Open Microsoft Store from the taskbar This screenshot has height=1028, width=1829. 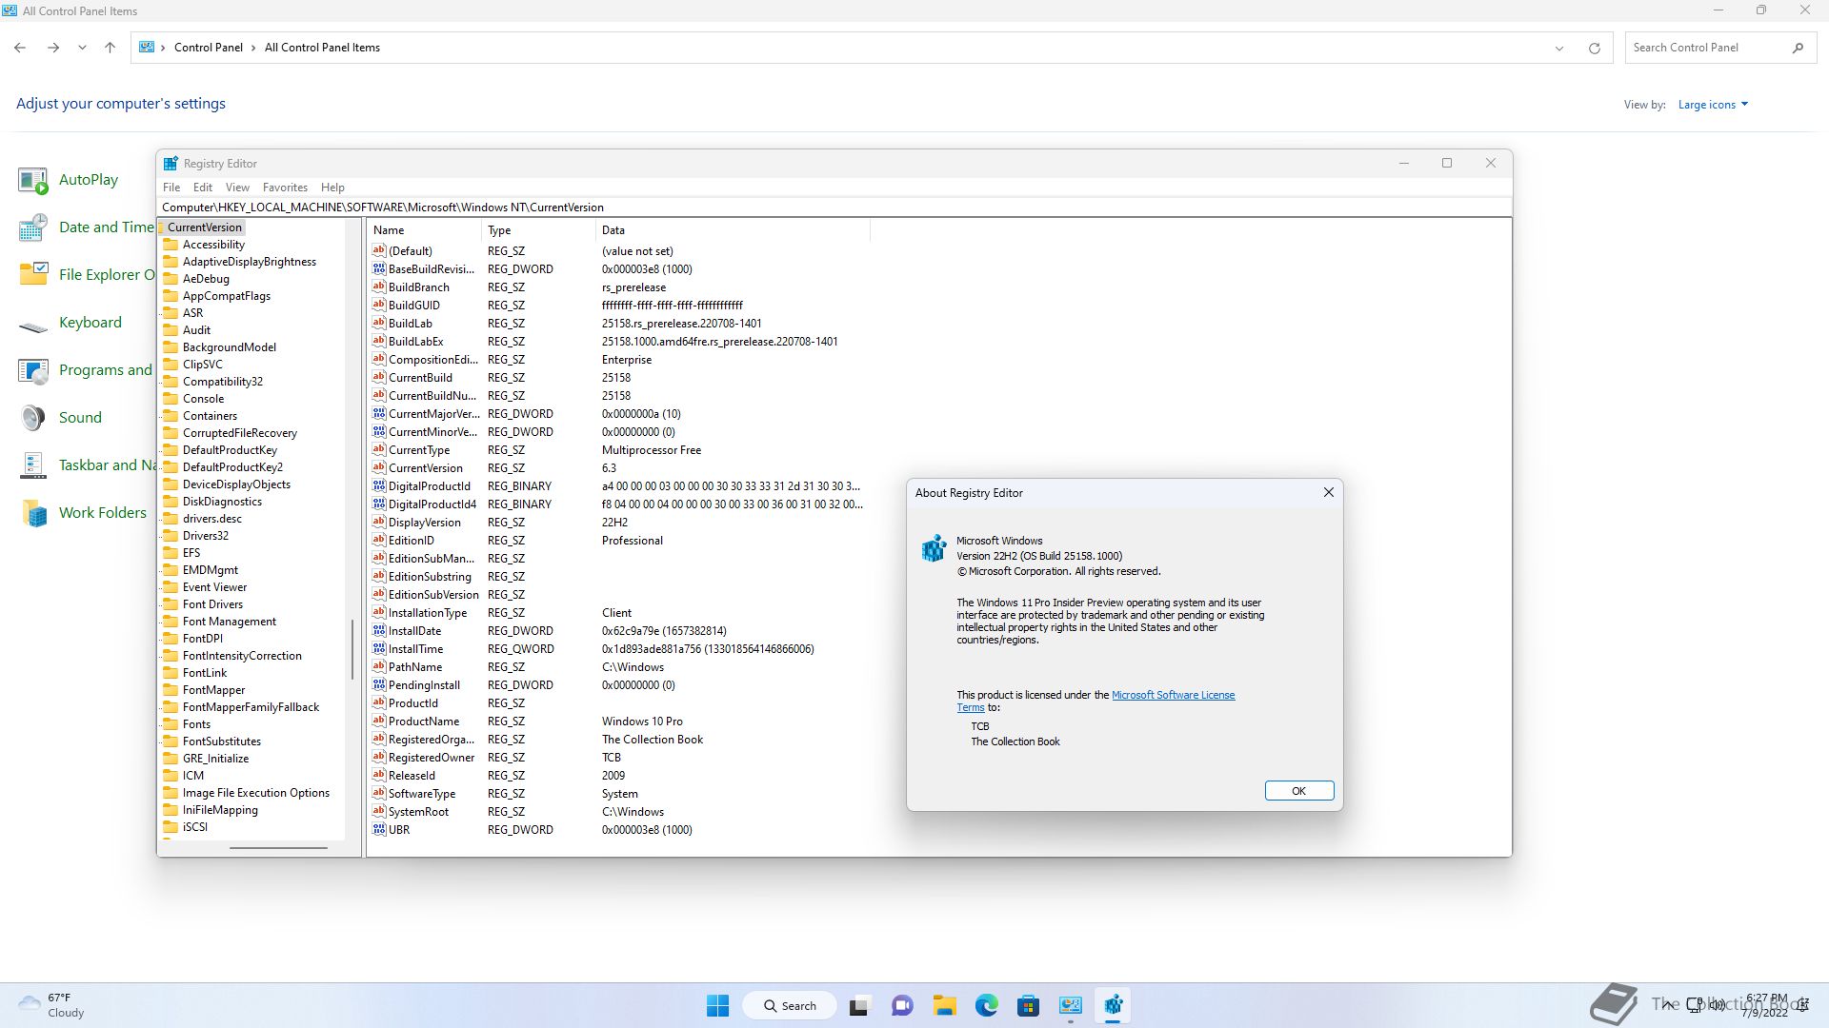click(1028, 1005)
